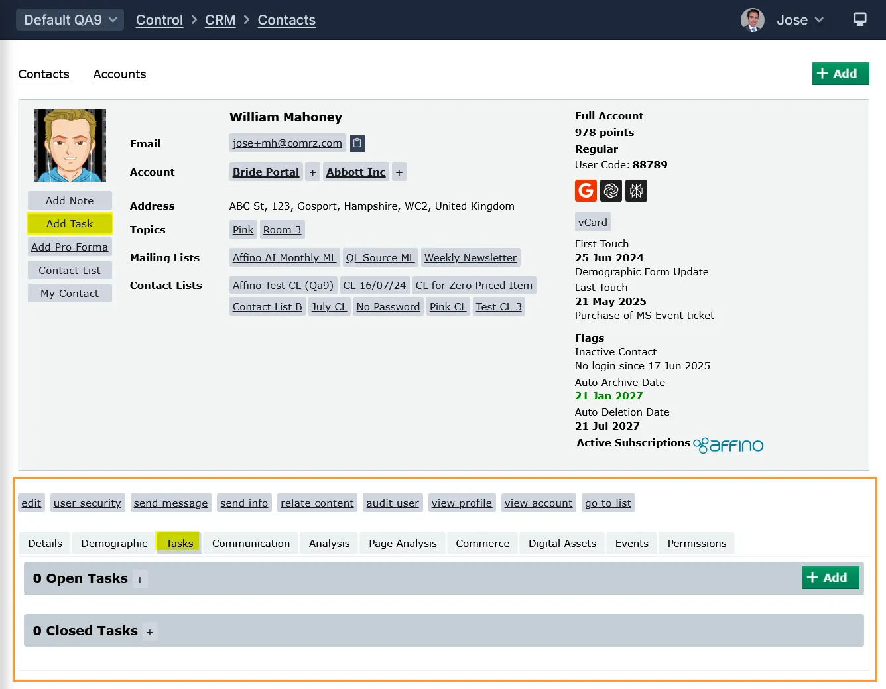The height and width of the screenshot is (689, 886).
Task: Click Add button in Open Tasks header
Action: pyautogui.click(x=830, y=578)
